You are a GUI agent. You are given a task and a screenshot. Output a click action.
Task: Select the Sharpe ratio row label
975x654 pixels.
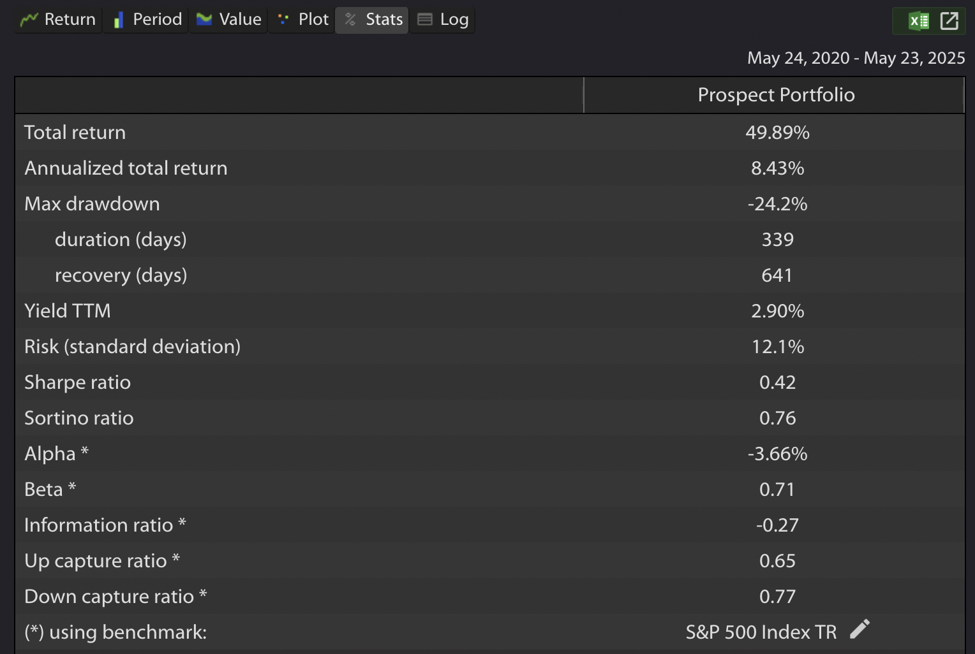pyautogui.click(x=77, y=382)
